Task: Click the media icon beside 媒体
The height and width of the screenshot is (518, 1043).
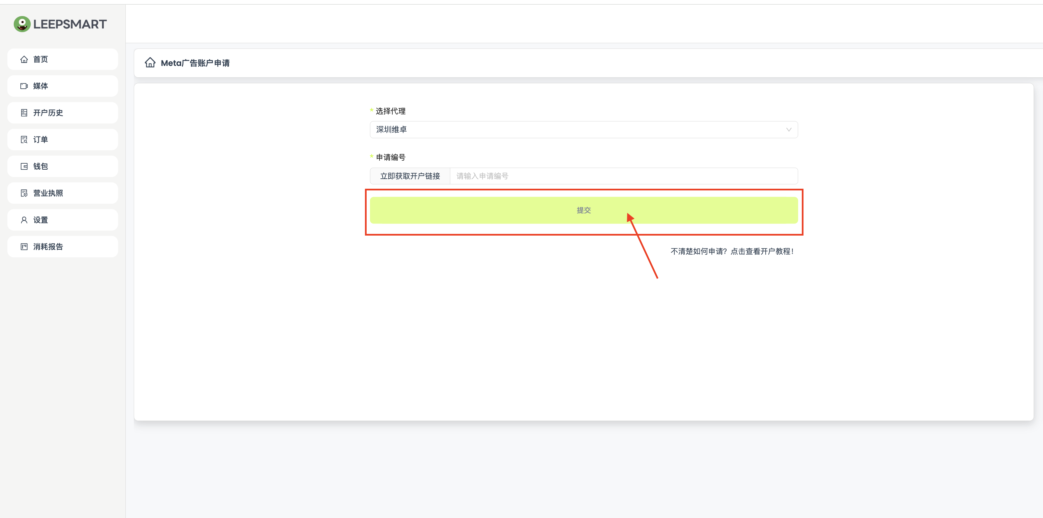Action: pos(24,86)
